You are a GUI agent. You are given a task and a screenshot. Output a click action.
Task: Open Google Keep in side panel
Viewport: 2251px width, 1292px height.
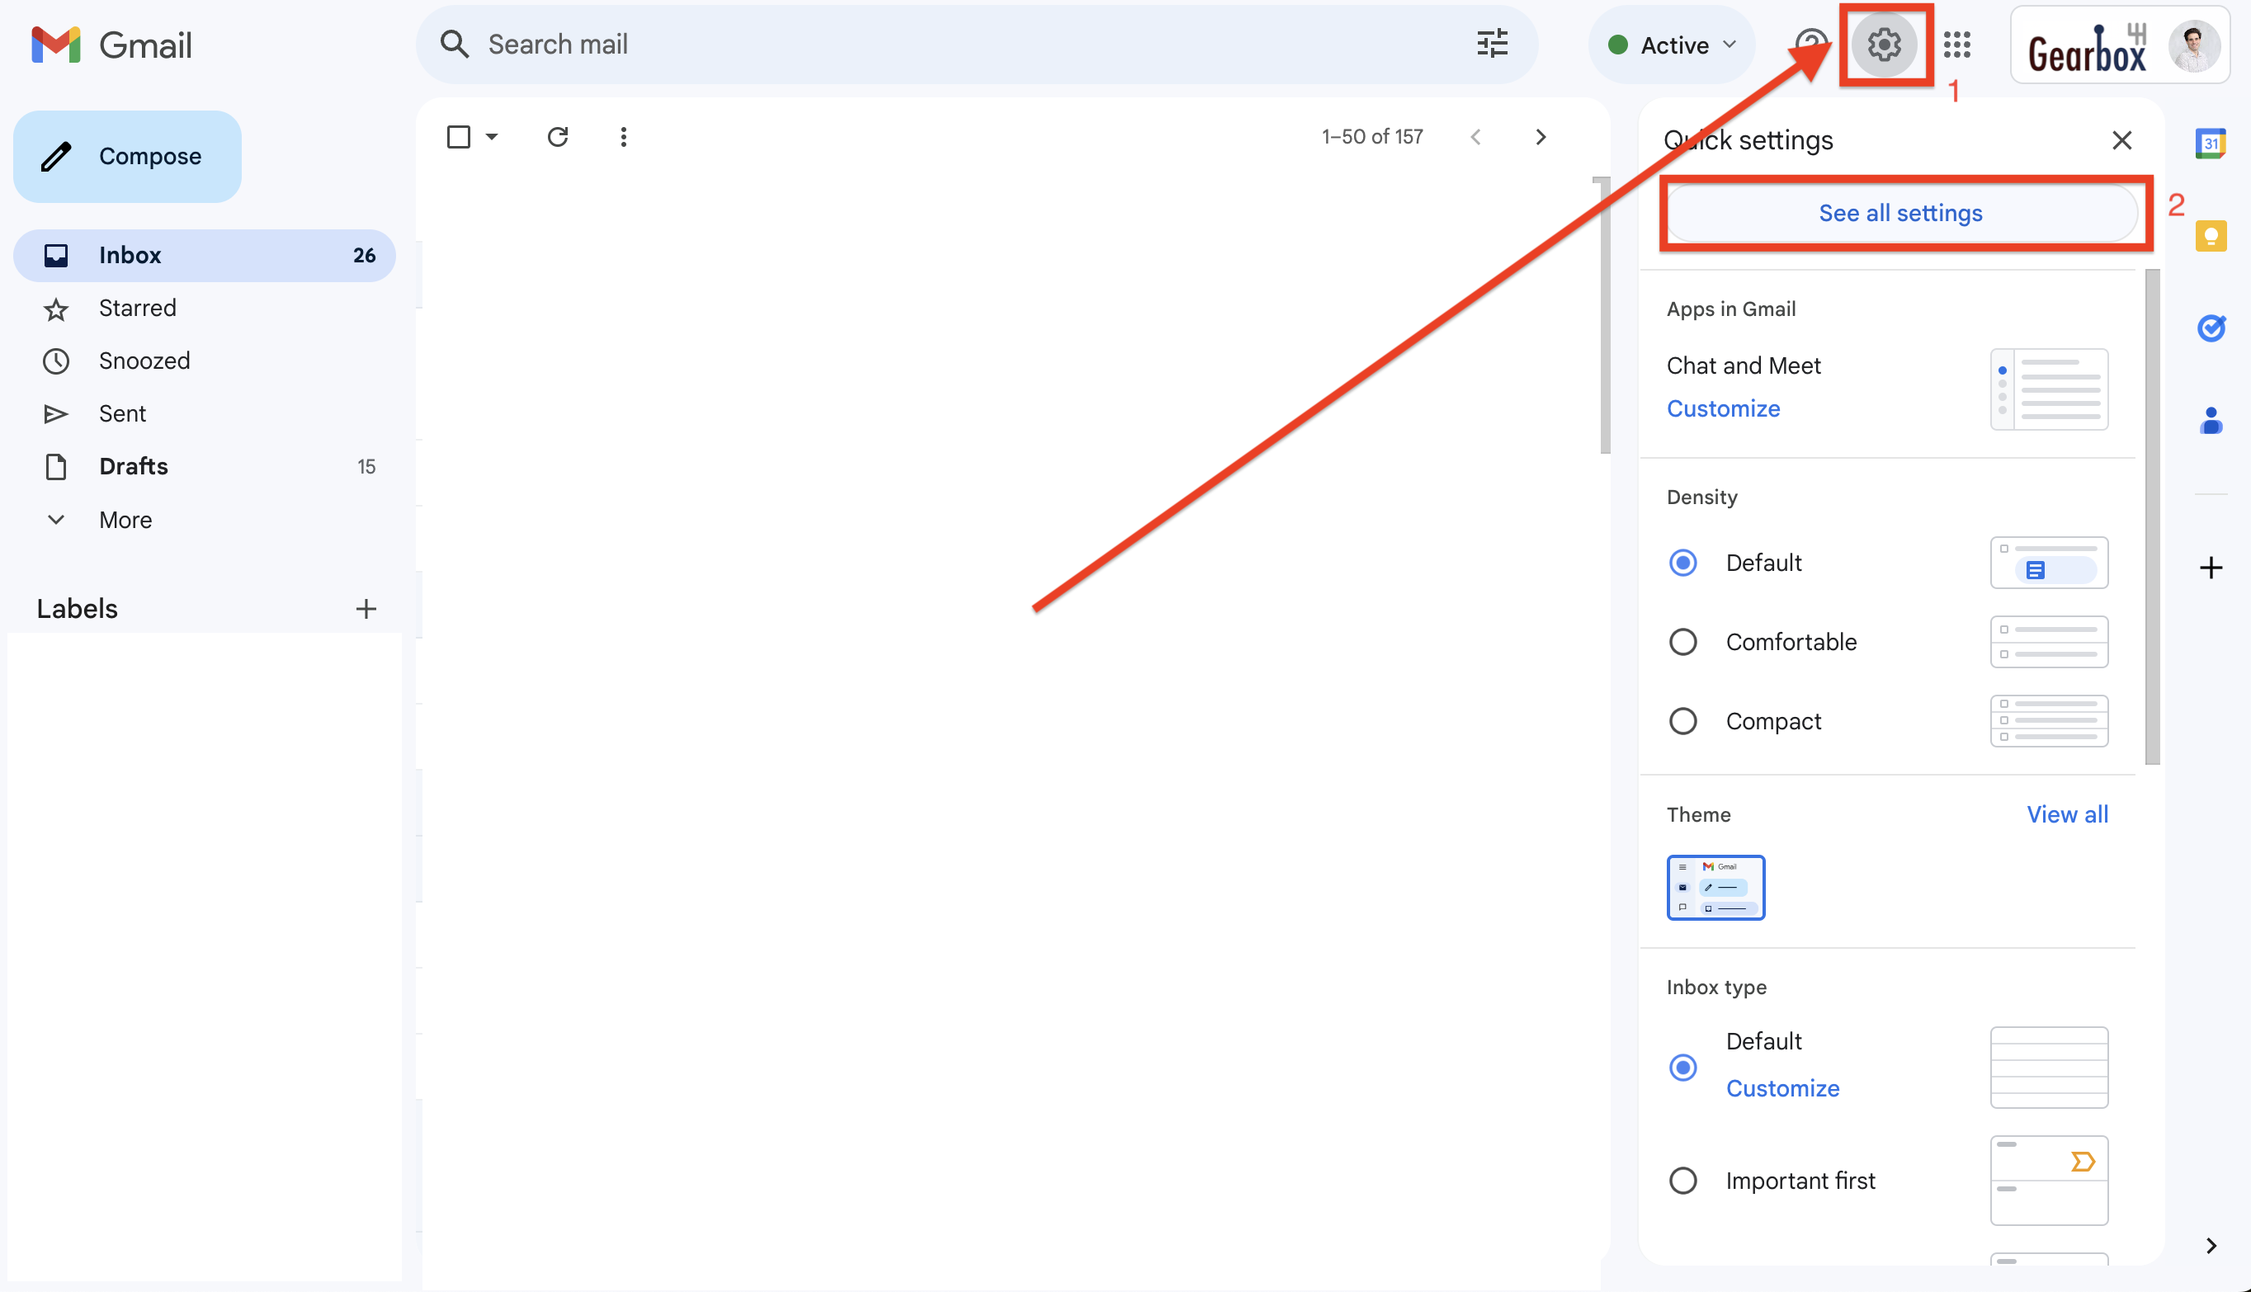(2211, 235)
